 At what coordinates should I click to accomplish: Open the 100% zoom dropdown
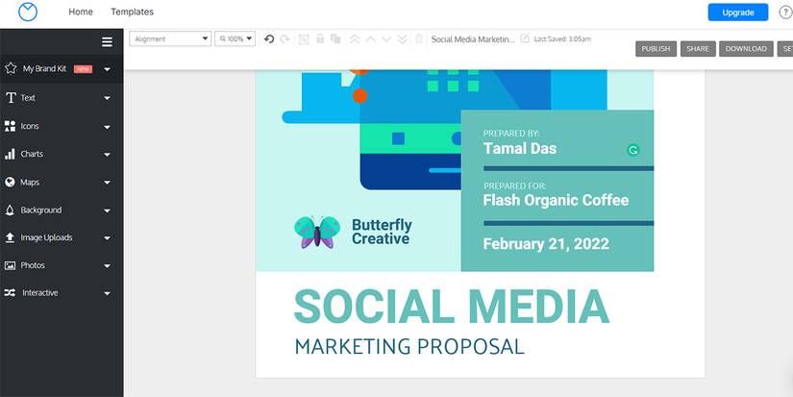point(235,39)
